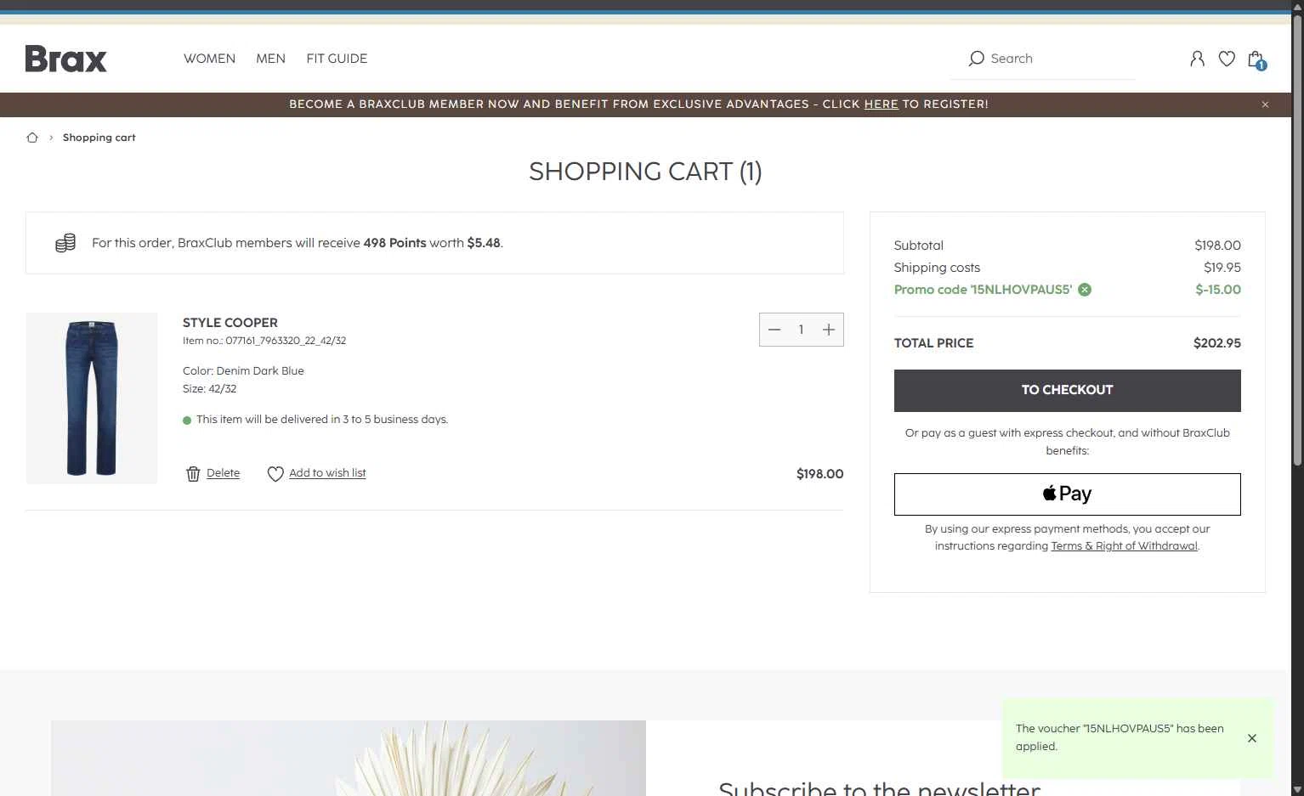Open the FIT GUIDE menu
Screen dimensions: 1304x796
point(337,59)
